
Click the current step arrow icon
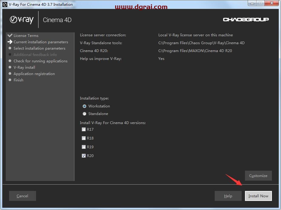tap(10, 42)
